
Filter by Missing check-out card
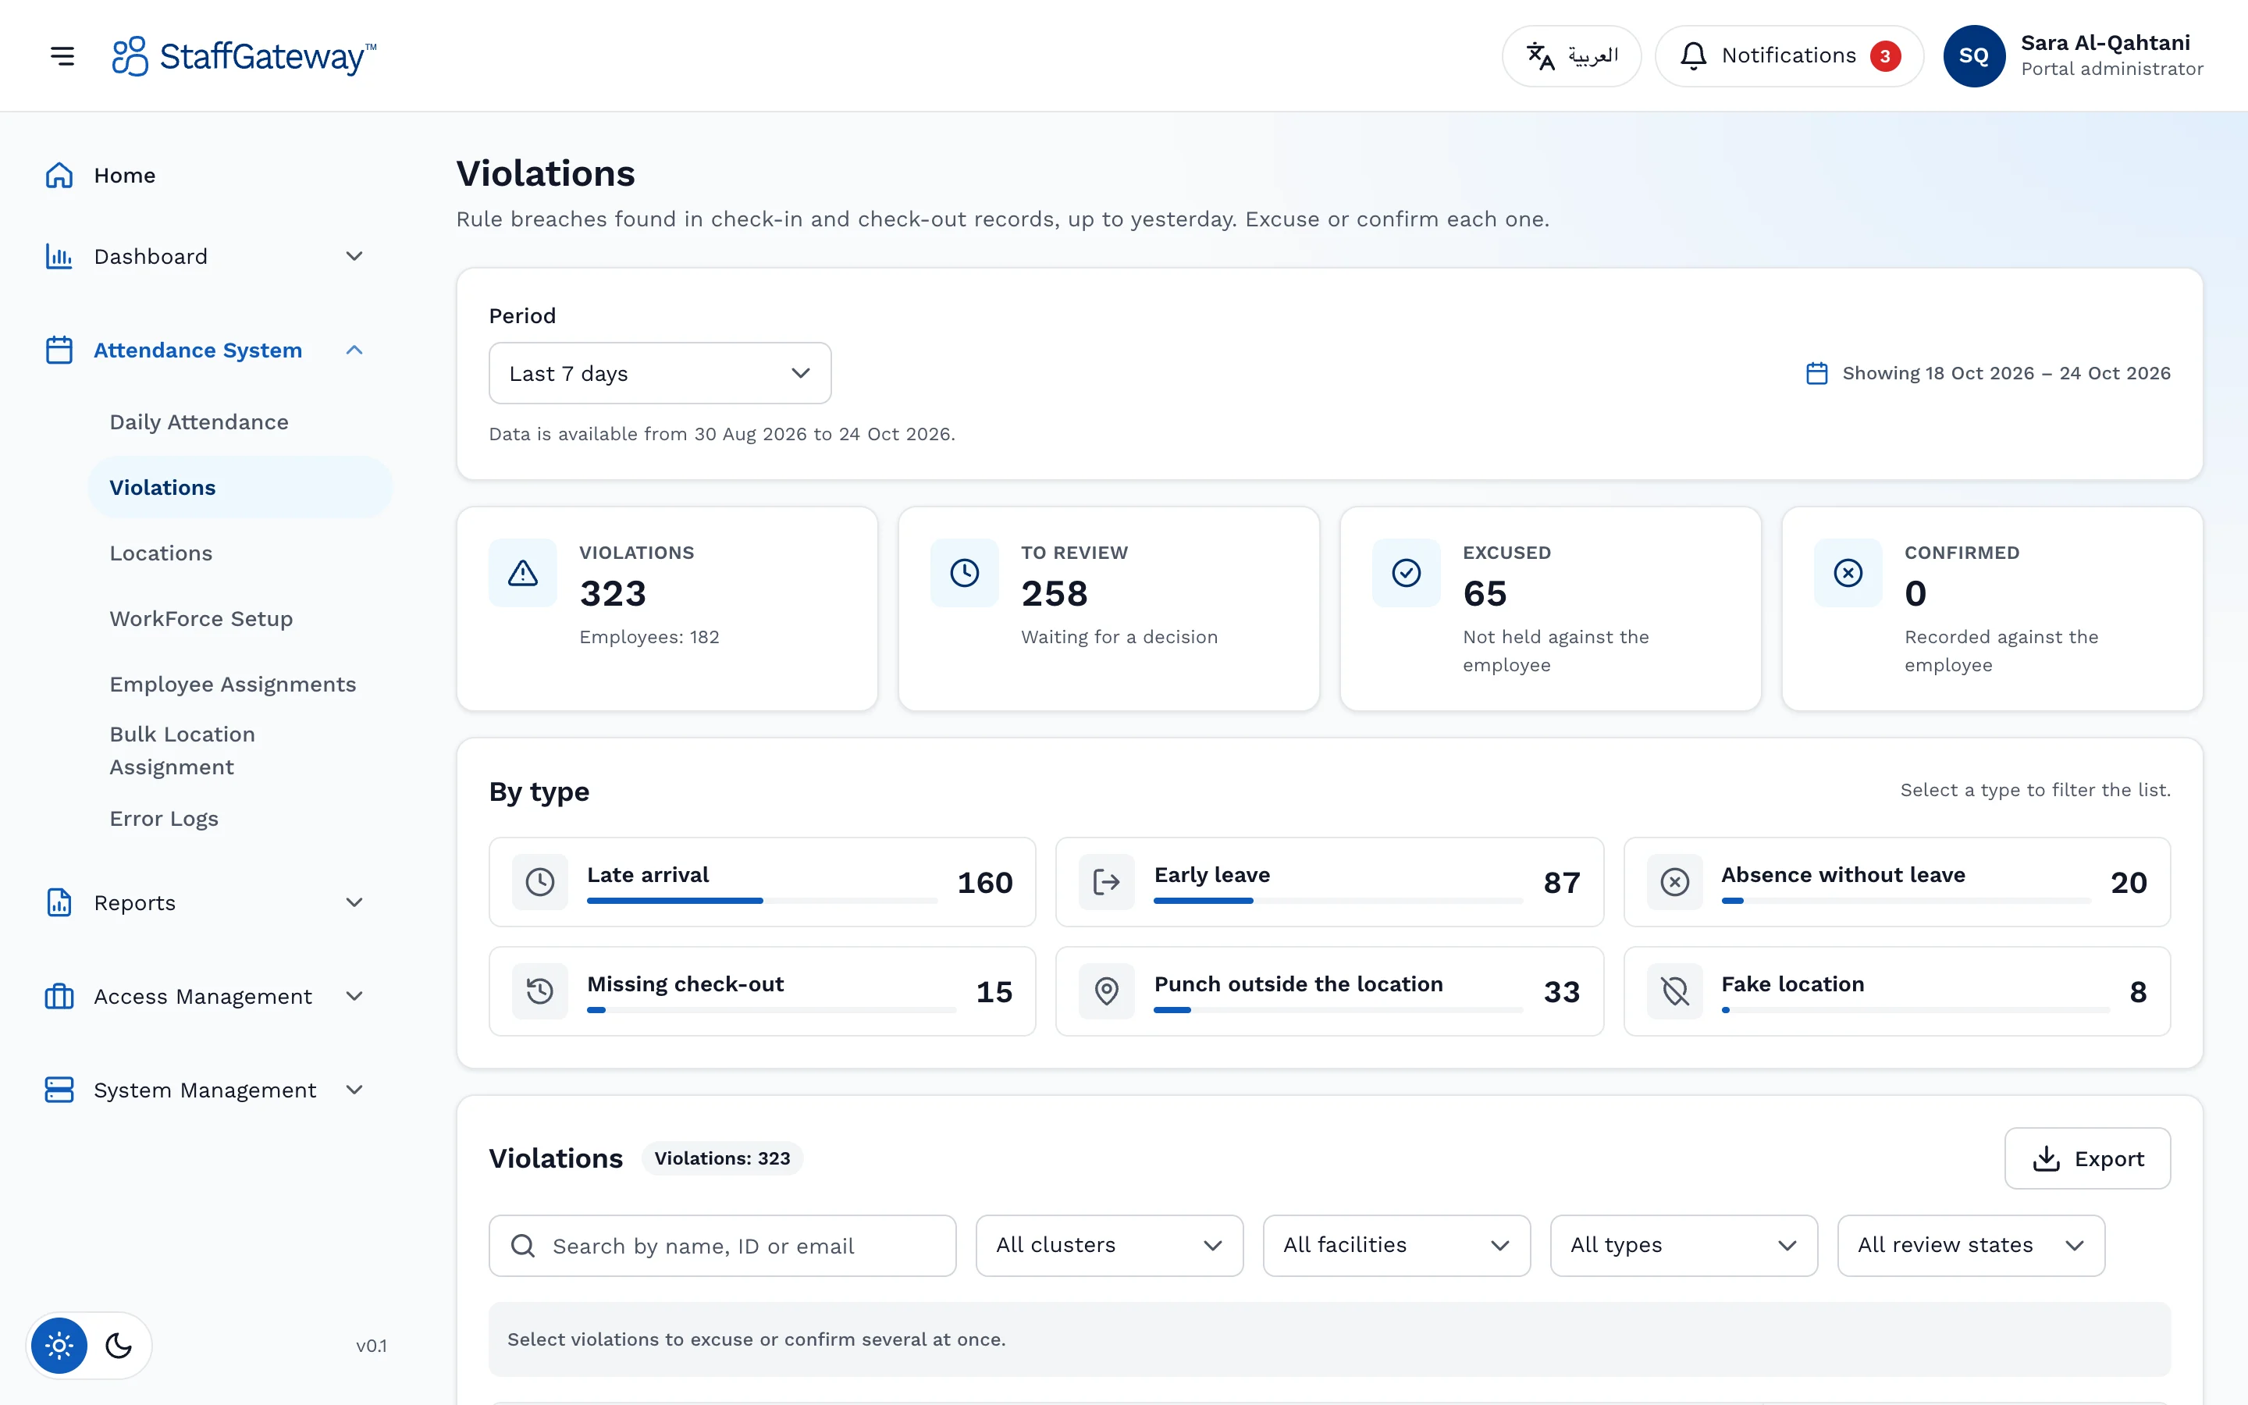pos(763,991)
